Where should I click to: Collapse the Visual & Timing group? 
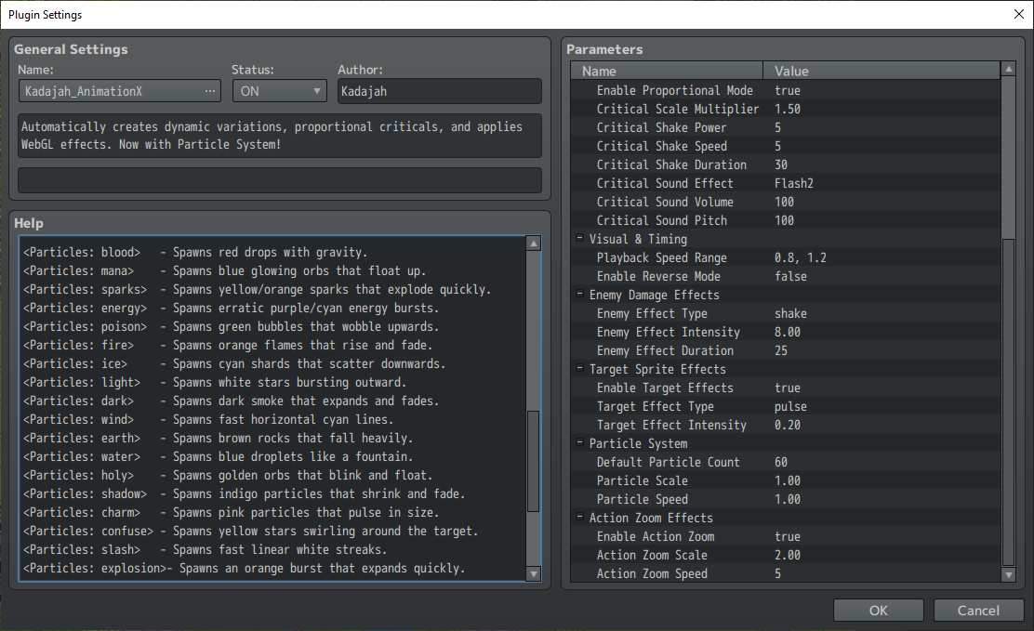(579, 238)
